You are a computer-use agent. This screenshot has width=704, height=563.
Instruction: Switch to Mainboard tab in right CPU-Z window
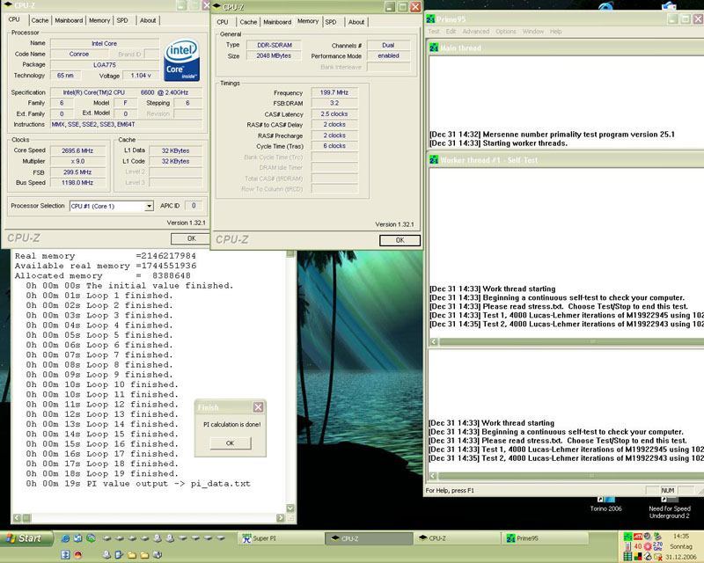pyautogui.click(x=277, y=21)
